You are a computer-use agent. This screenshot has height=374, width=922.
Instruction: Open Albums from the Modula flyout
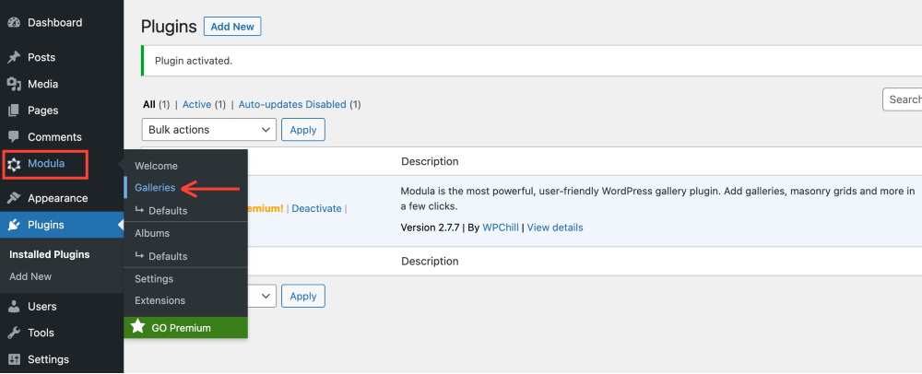pyautogui.click(x=152, y=233)
